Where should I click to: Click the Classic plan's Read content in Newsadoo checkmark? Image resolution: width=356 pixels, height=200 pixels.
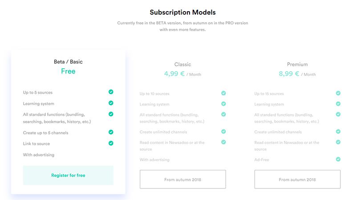(x=223, y=142)
